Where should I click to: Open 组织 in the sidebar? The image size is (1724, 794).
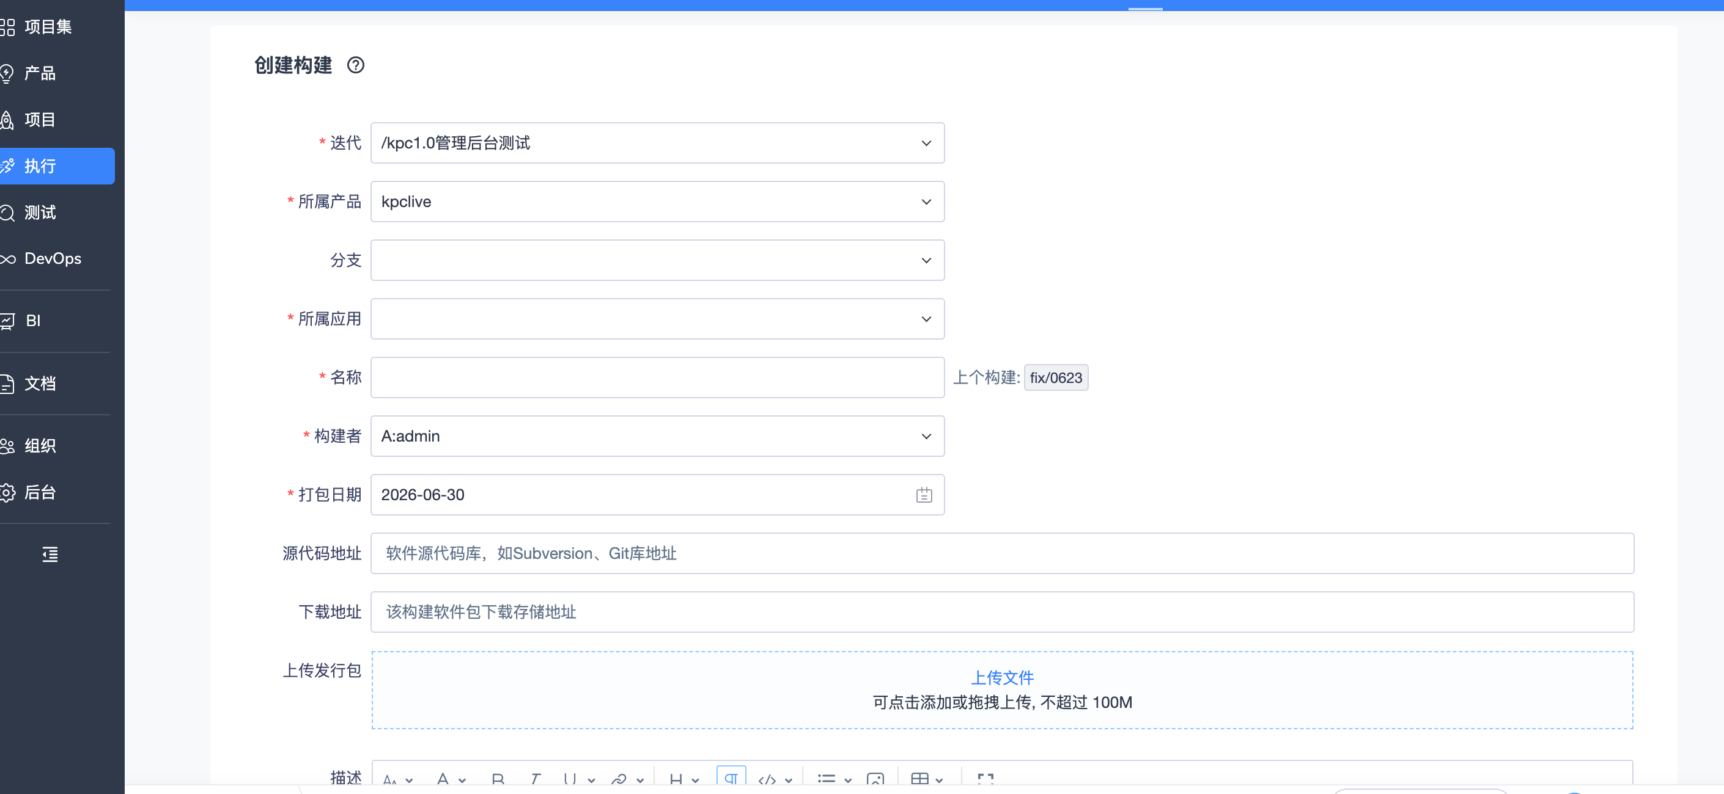point(40,446)
